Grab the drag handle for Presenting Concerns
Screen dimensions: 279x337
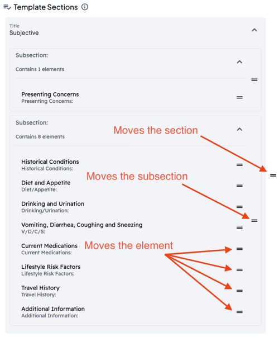239,98
